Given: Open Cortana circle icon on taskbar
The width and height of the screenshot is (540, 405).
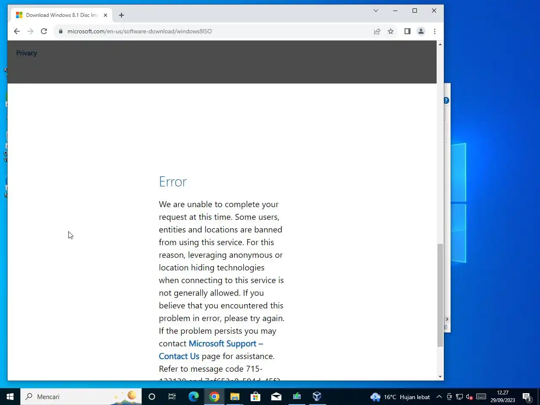Looking at the screenshot, I should 152,397.
